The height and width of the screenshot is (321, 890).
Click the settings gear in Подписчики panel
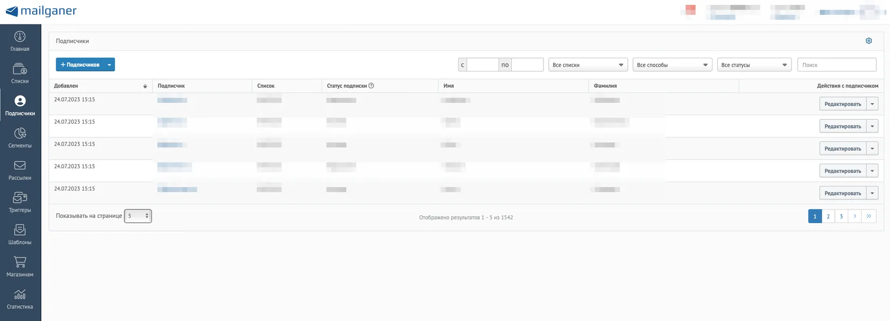pyautogui.click(x=869, y=41)
